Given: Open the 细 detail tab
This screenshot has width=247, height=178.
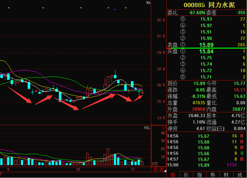Looking at the screenshot, I should tap(173, 175).
